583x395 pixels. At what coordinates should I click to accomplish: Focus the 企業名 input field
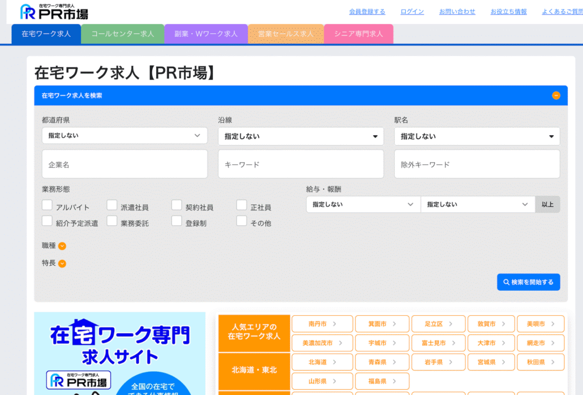125,164
